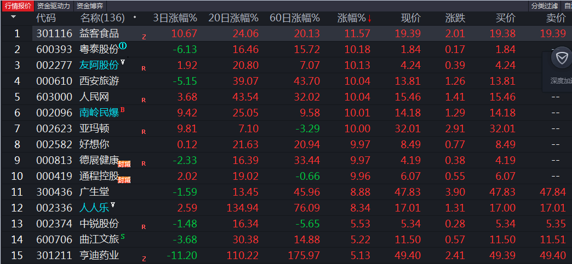Sort by 名称(136) column header
The width and height of the screenshot is (572, 264).
pos(102,18)
